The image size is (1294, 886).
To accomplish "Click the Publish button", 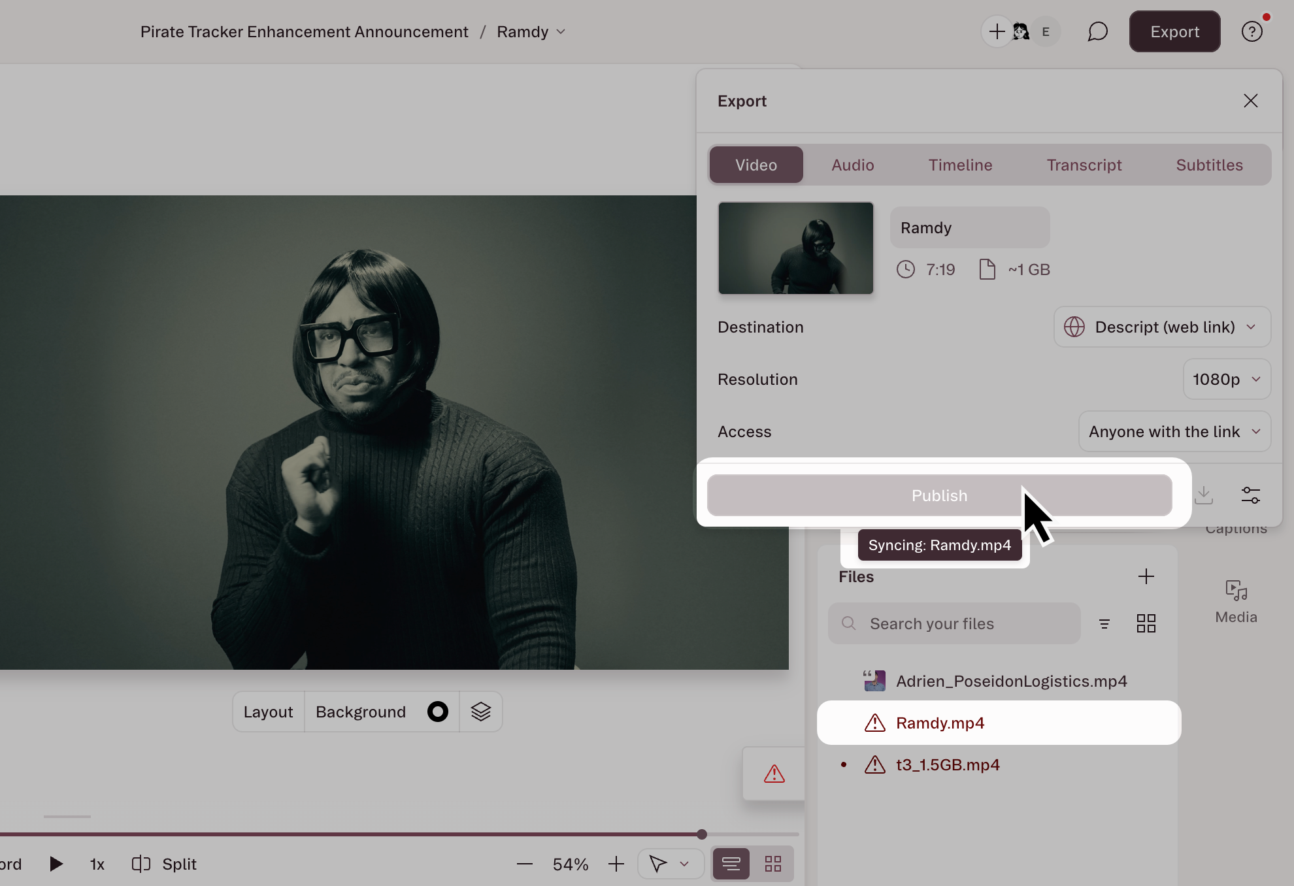I will coord(939,495).
